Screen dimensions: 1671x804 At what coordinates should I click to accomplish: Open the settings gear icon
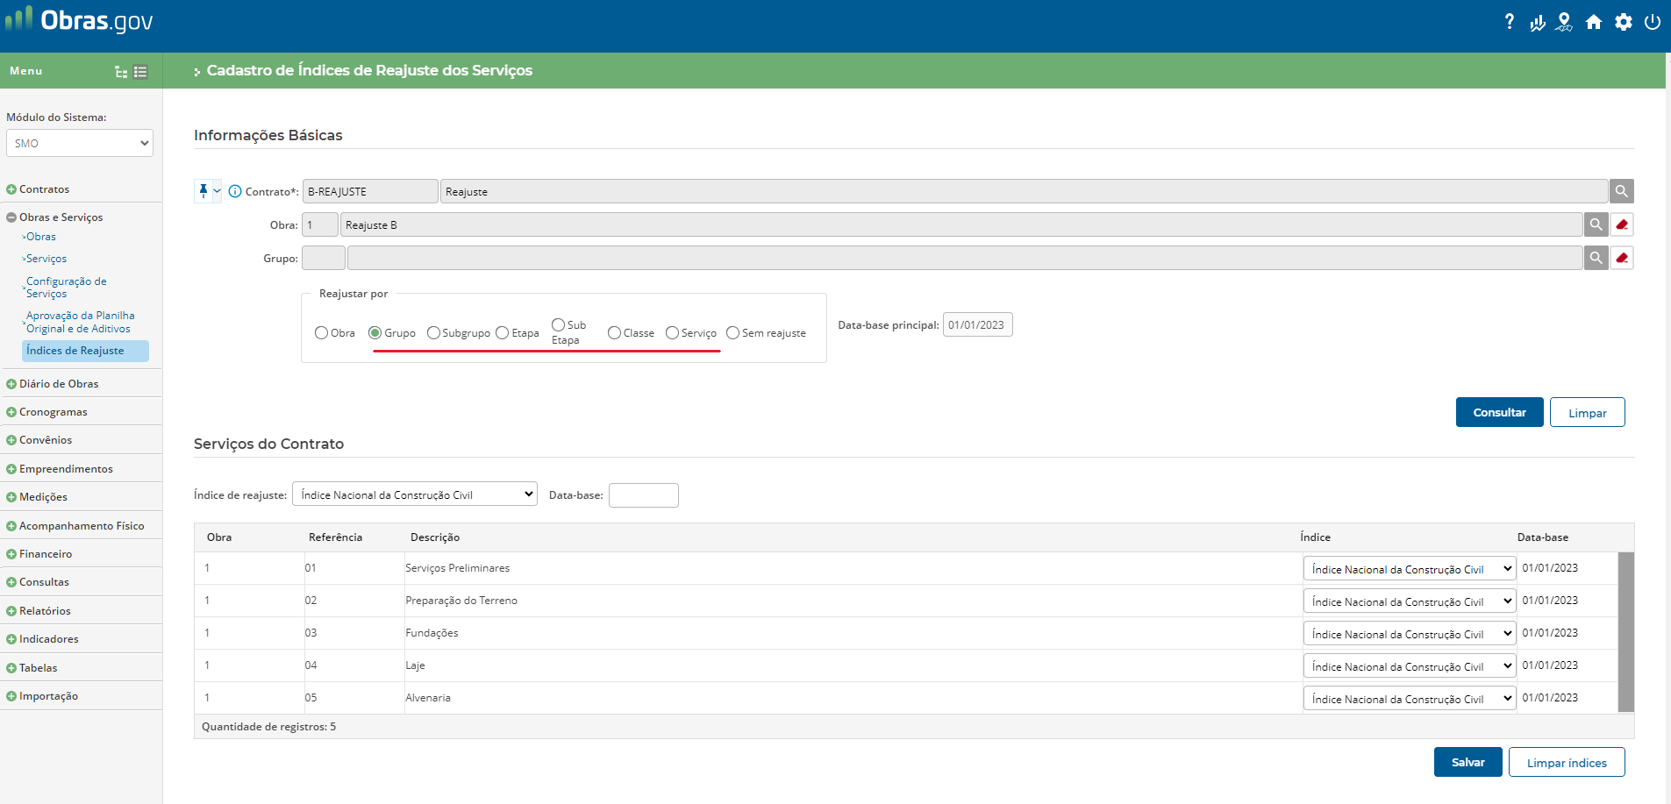1624,22
